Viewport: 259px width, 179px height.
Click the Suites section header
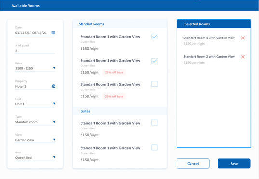[120, 111]
